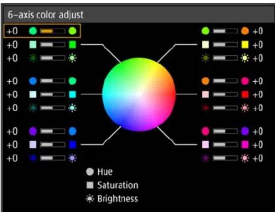Click the +0 value of the green hue row

pyautogui.click(x=12, y=31)
